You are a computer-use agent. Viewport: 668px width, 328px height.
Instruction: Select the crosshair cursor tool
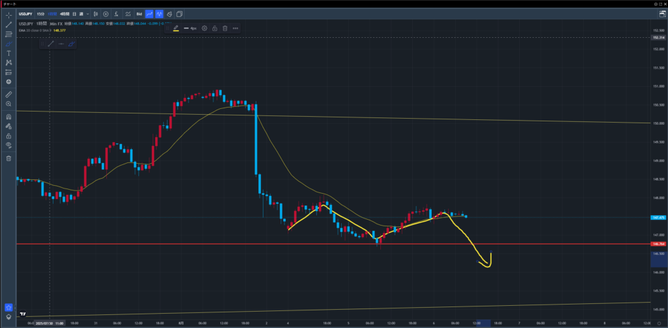coord(8,15)
